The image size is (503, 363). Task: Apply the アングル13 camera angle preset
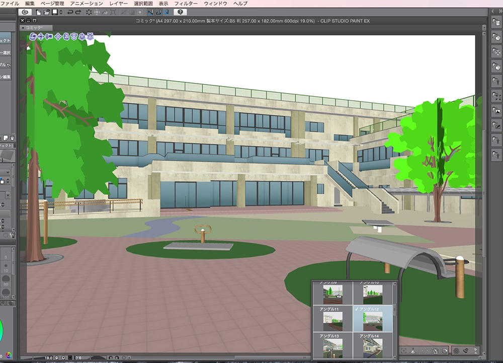pos(332,347)
